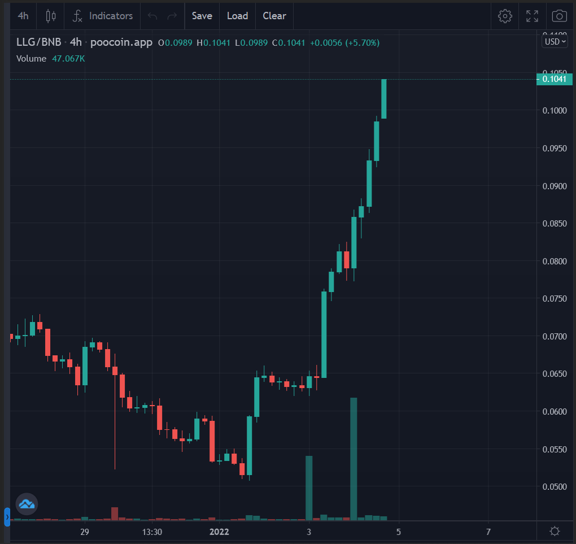Screen dimensions: 576x544
Task: Click the 0.0650 price axis label
Action: click(555, 373)
